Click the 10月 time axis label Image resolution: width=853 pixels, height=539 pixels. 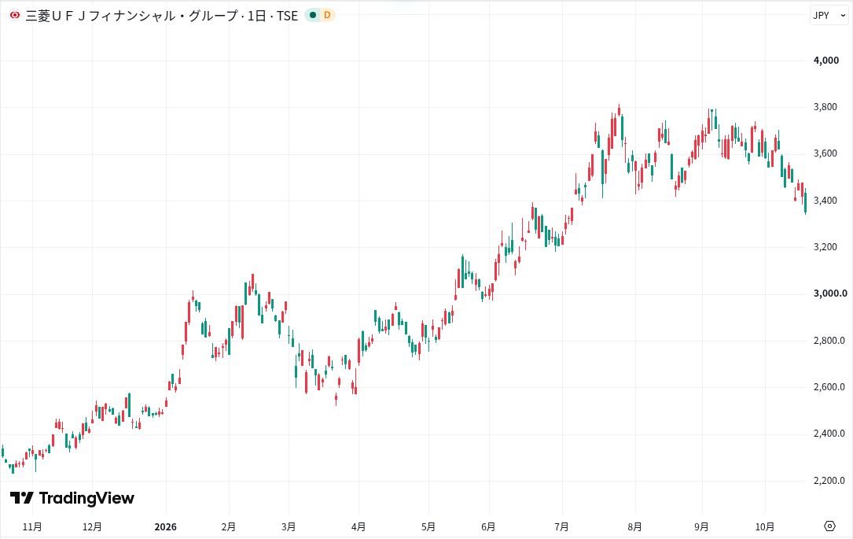tap(765, 526)
